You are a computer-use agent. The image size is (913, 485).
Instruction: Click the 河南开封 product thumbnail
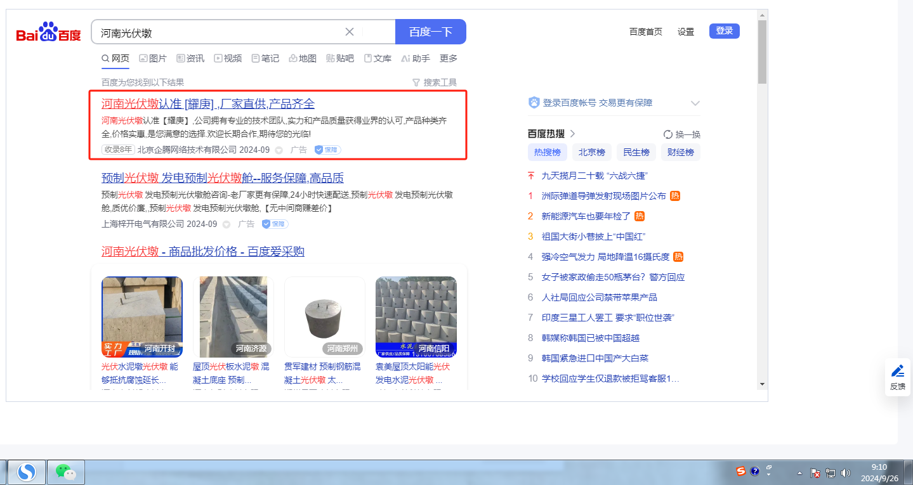142,317
